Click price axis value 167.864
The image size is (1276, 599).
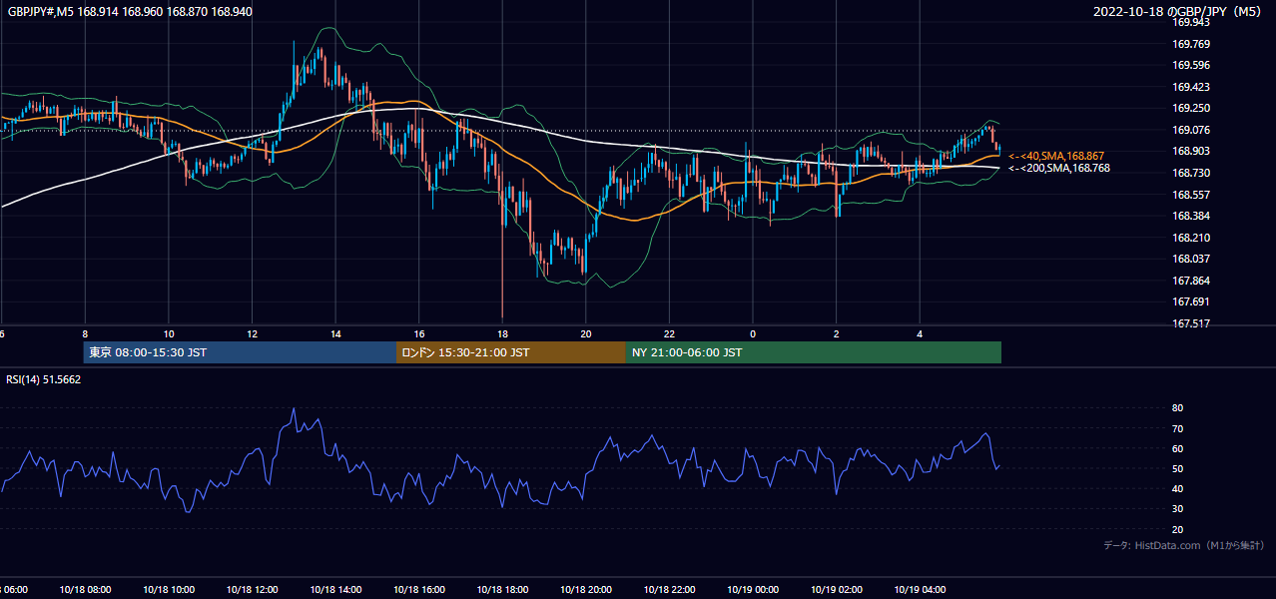point(1191,281)
